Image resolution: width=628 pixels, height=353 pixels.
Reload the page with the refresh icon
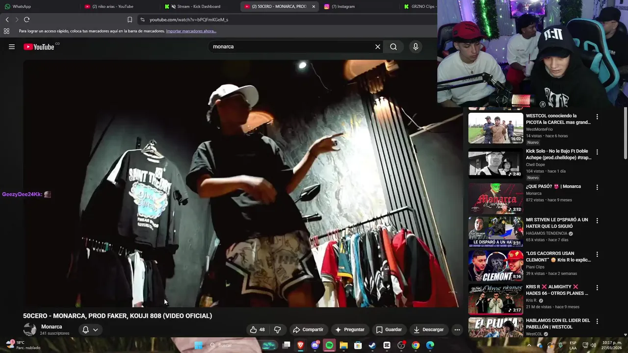[26, 20]
